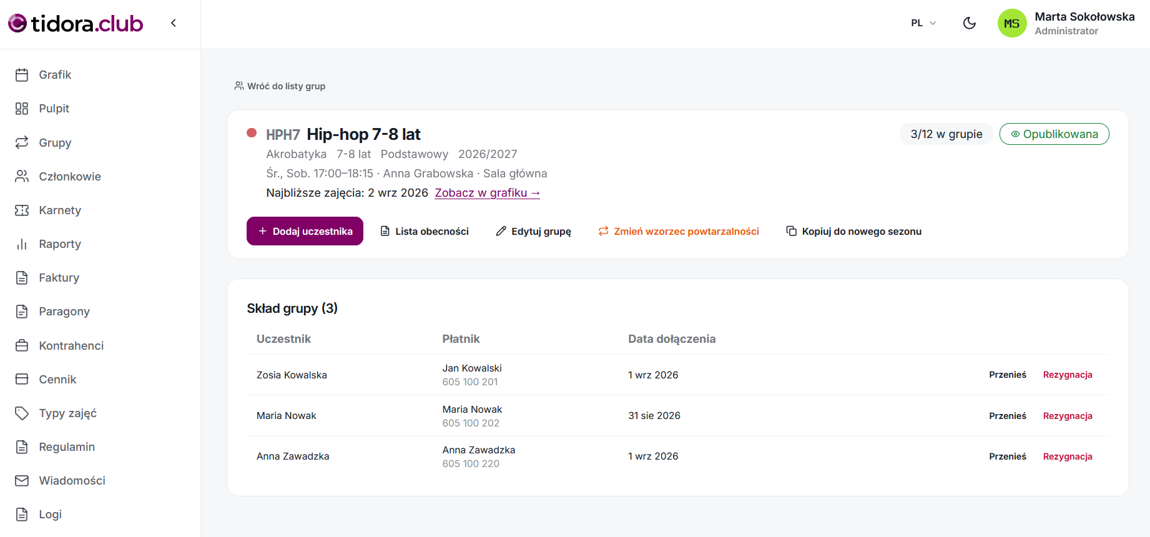Open the Kontrahenci briefcase icon
Screen dimensions: 1150x537
point(22,345)
